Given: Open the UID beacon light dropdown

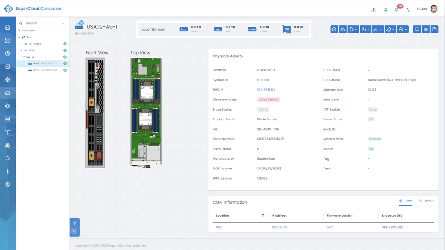Looking at the screenshot, I should point(378,30).
